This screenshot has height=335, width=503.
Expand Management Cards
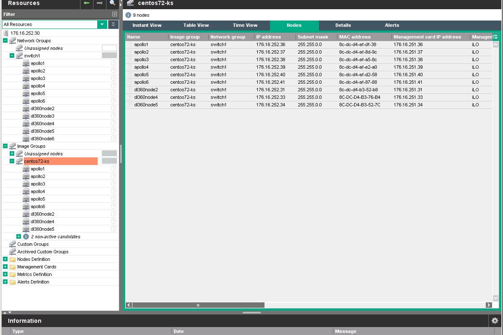[x=5, y=267]
